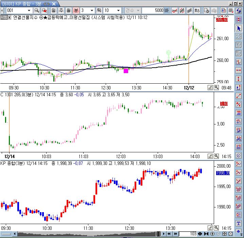The image size is (244, 238).
Task: Select the 틱 (tick) period tab
Action: pyautogui.click(x=99, y=10)
